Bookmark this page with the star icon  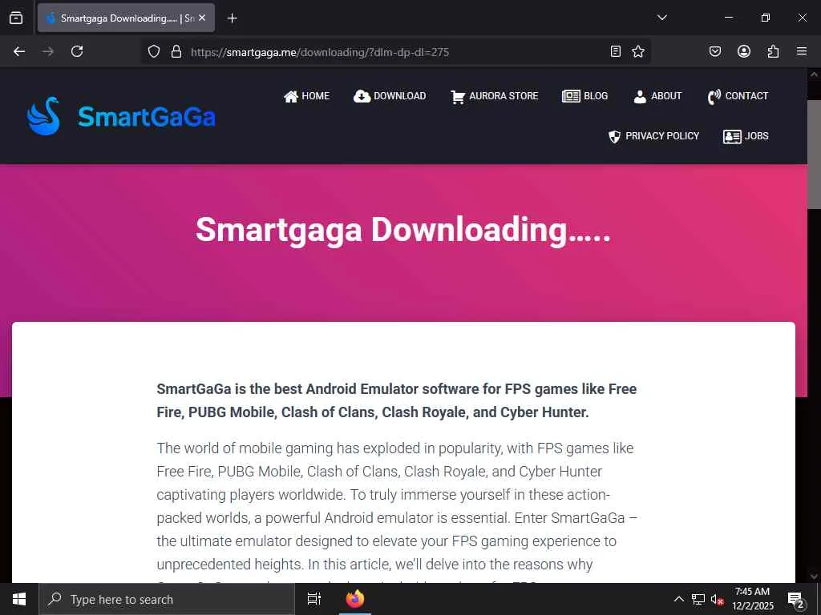pos(637,51)
